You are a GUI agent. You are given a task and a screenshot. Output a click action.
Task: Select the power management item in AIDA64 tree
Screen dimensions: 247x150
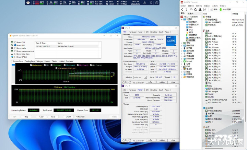coord(193,35)
